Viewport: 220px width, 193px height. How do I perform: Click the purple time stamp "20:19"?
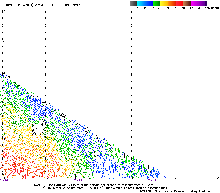click(78, 180)
